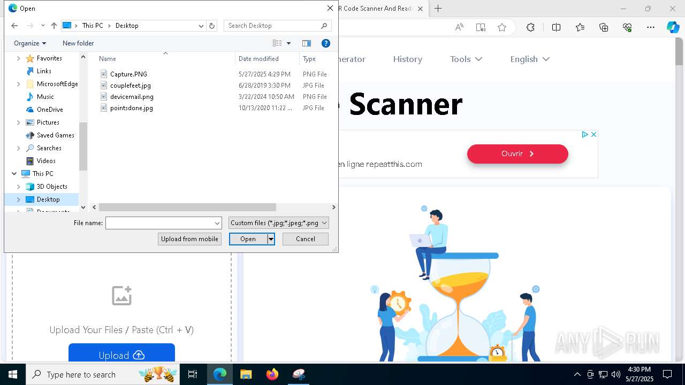Select Saved Games in tree
This screenshot has width=685, height=385.
click(x=55, y=135)
